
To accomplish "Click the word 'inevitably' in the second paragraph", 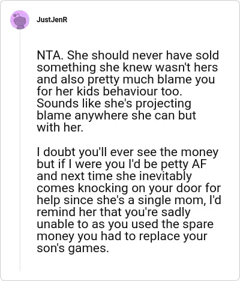I will (165, 177).
